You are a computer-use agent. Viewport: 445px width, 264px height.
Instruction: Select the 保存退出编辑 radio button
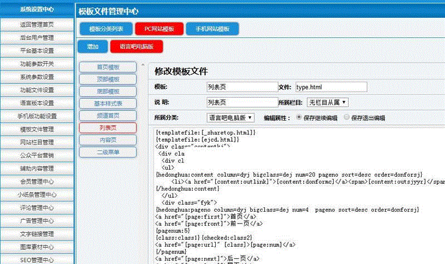tap(348, 118)
